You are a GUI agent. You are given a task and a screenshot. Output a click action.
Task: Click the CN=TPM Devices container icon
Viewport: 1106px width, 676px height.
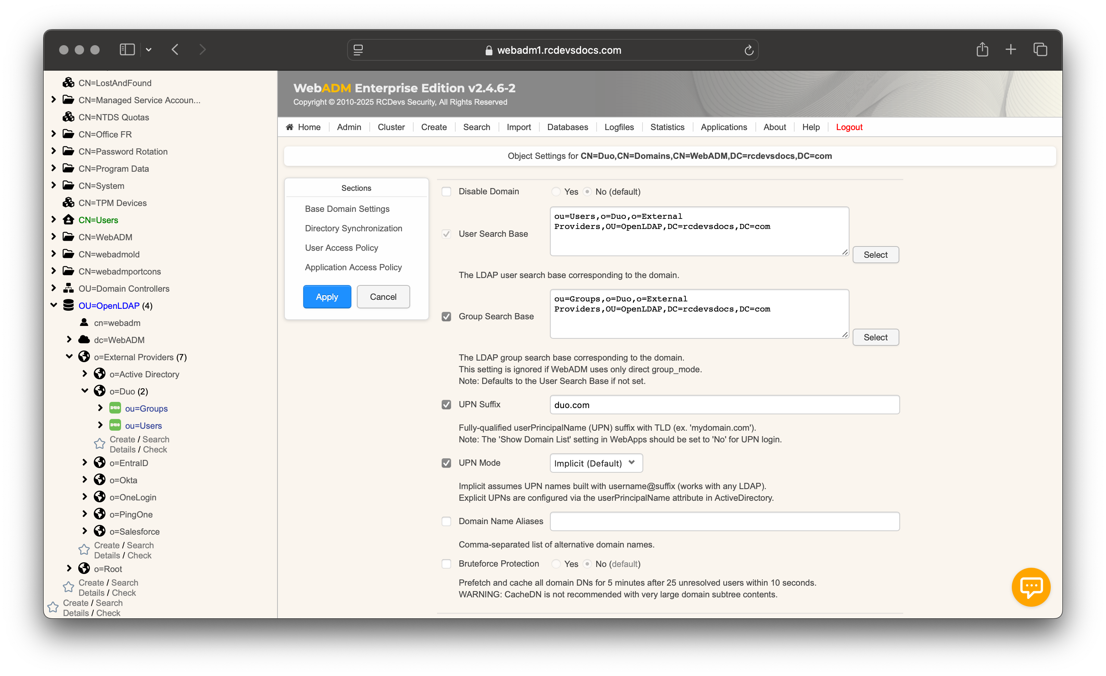coord(68,202)
